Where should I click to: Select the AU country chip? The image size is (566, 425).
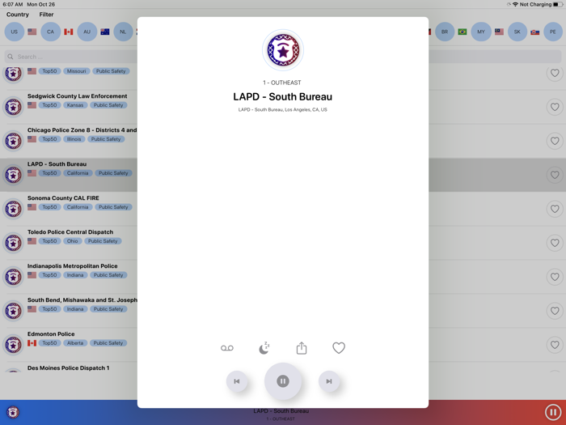(87, 32)
